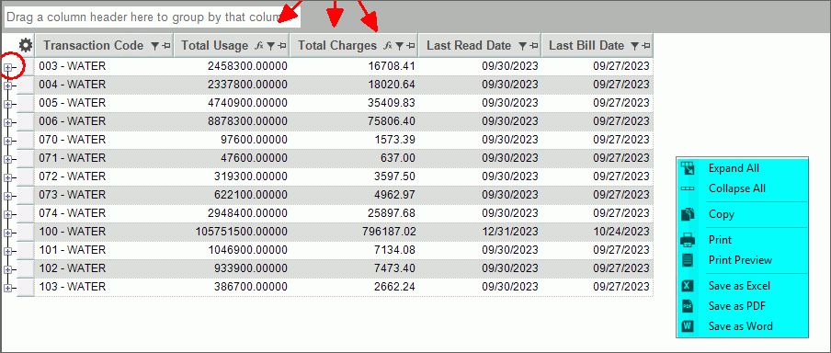Click filter icon in Total Usage header
831x353 pixels.
pyautogui.click(x=270, y=46)
